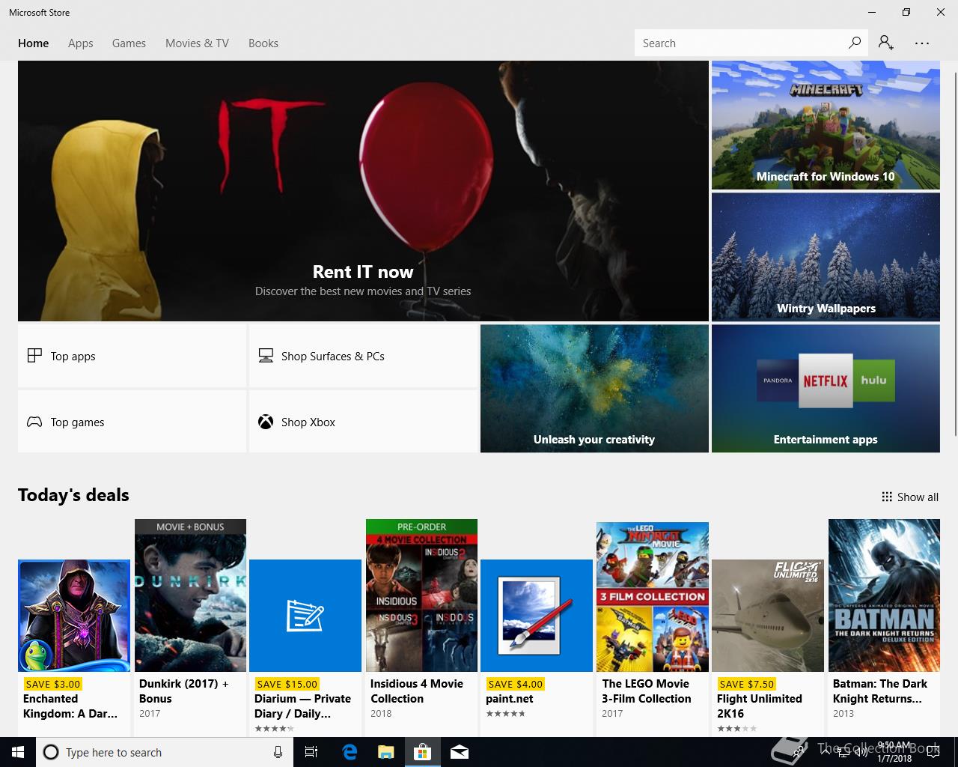Click the Top apps button
Screen dimensions: 958x767
click(132, 356)
